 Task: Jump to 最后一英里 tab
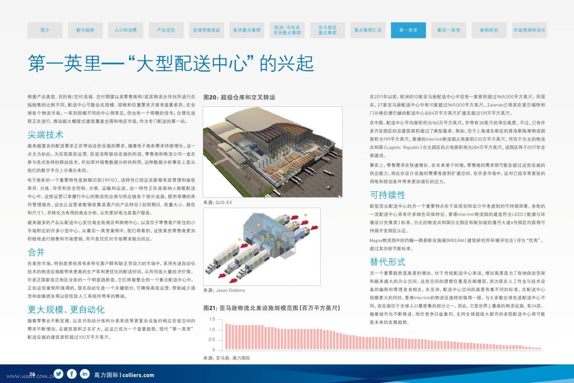[448, 30]
